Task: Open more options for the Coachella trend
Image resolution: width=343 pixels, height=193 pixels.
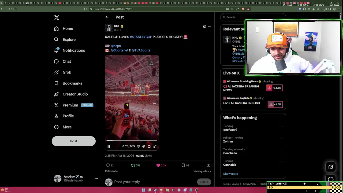Action: point(281,150)
